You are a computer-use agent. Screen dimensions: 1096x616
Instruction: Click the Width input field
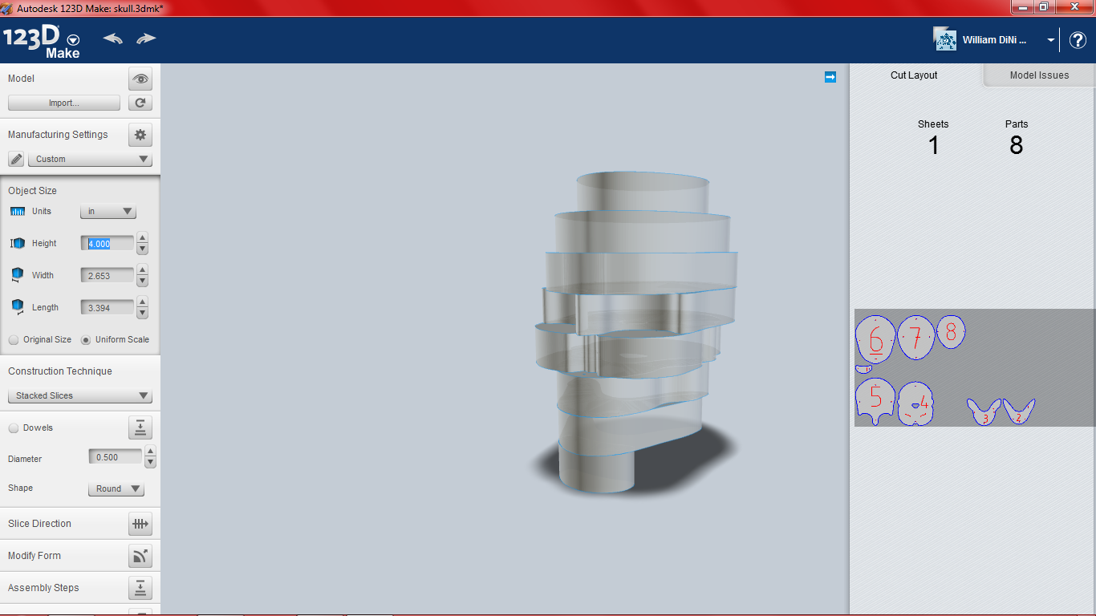(108, 275)
